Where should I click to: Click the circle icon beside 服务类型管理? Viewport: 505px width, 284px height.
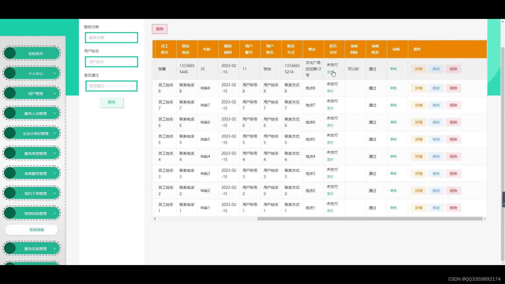[x=10, y=153]
